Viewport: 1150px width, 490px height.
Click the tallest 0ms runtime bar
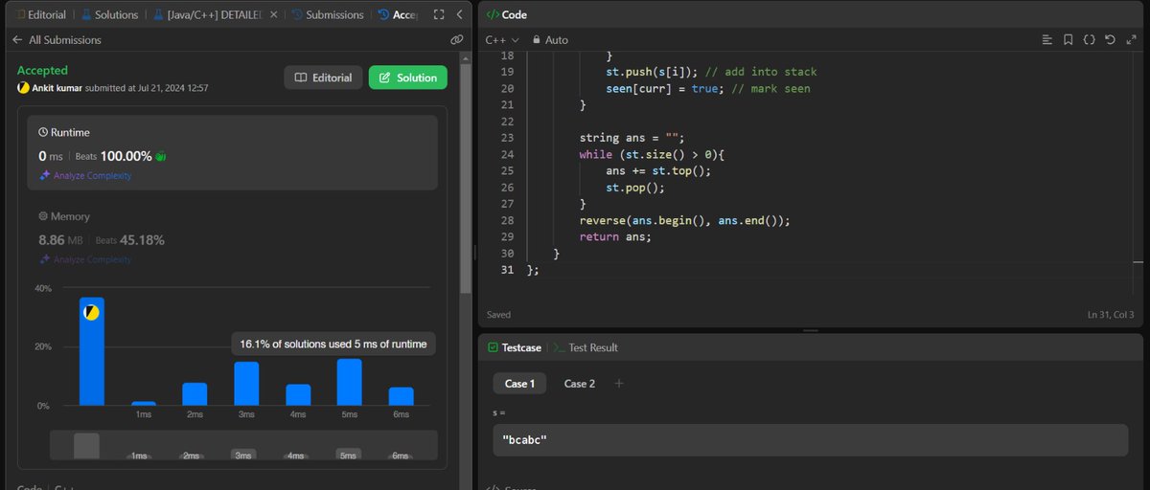click(92, 351)
